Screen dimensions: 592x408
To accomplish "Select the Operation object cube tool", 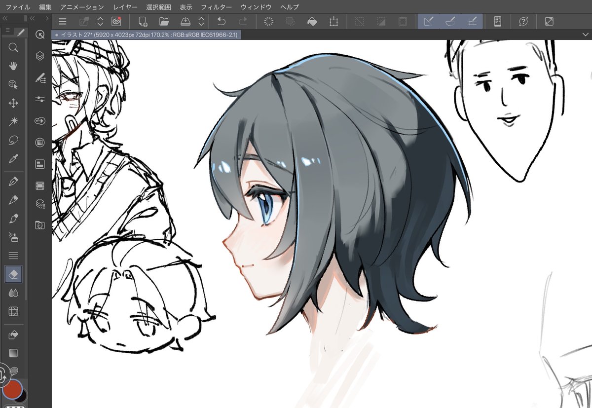I will (x=13, y=84).
